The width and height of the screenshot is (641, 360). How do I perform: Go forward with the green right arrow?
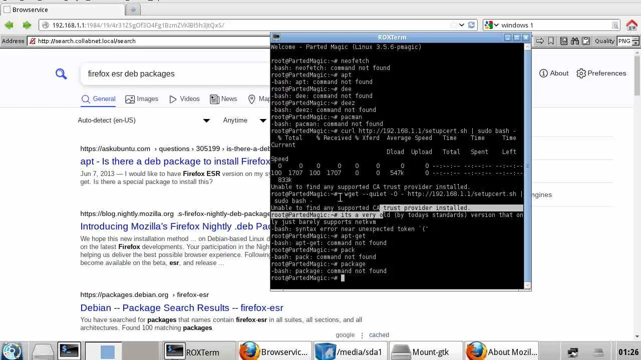tap(27, 25)
